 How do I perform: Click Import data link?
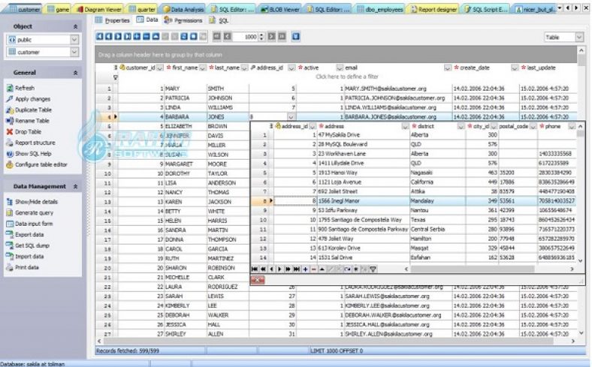[x=29, y=257]
